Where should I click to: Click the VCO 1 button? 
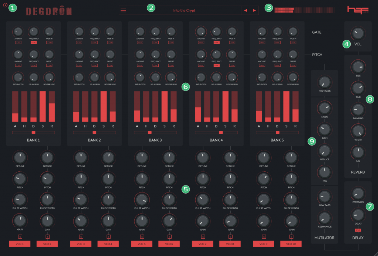coord(20,244)
